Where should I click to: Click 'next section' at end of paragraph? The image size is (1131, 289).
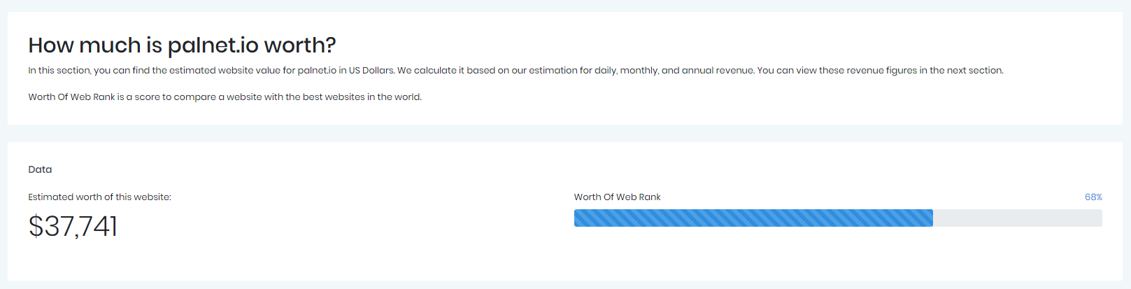click(x=974, y=71)
